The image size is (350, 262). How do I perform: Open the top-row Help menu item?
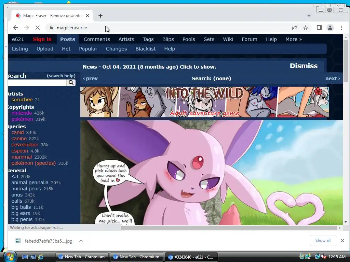tap(271, 39)
